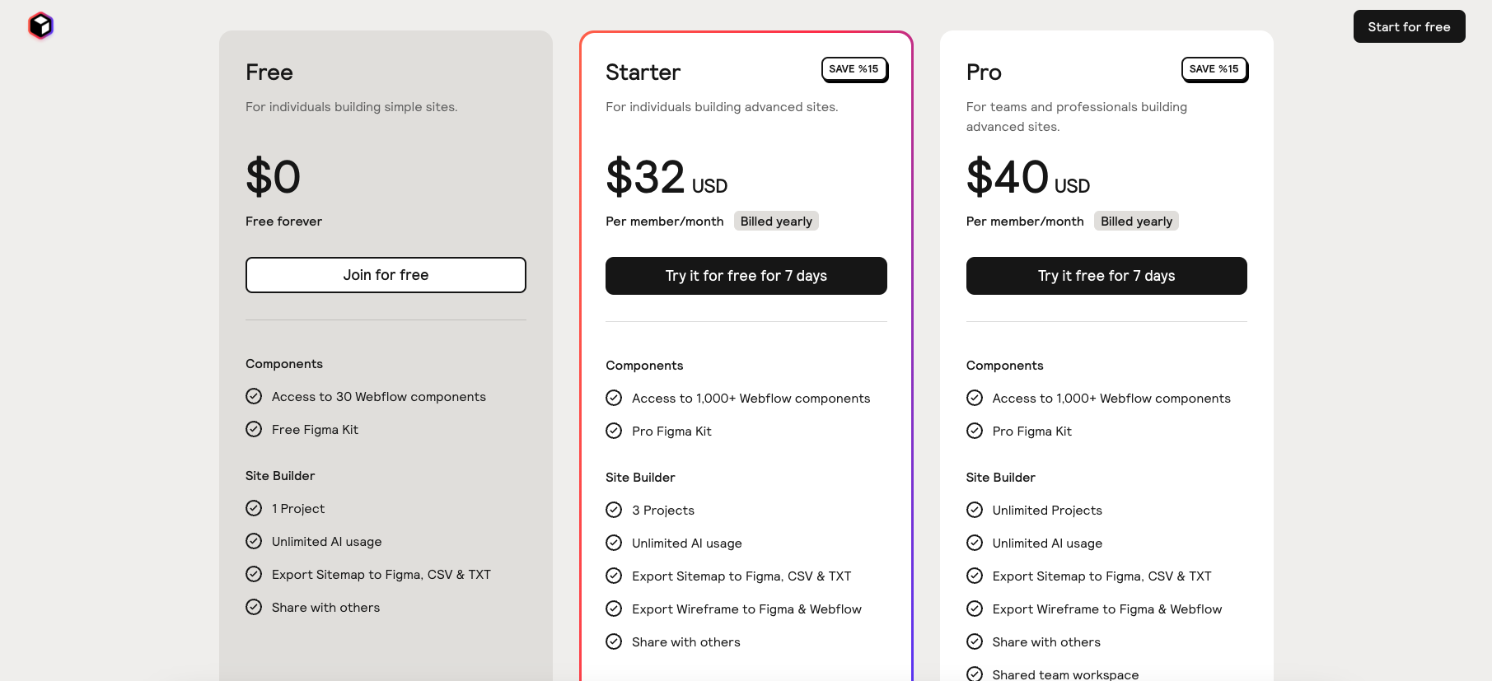Click check icon beside 3 Projects

614,510
